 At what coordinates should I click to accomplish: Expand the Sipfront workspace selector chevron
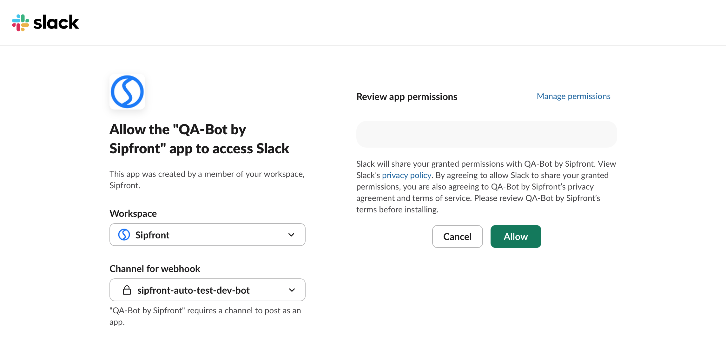291,235
